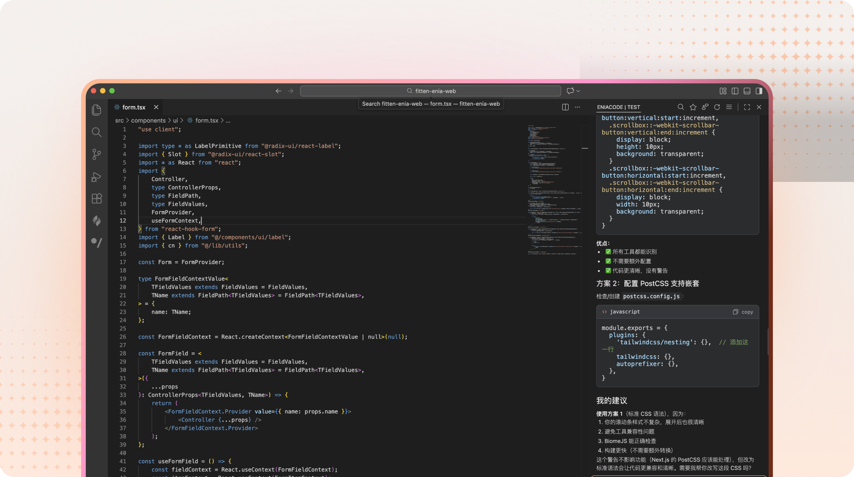Click the search icon in ENIACODE panel

click(x=681, y=107)
